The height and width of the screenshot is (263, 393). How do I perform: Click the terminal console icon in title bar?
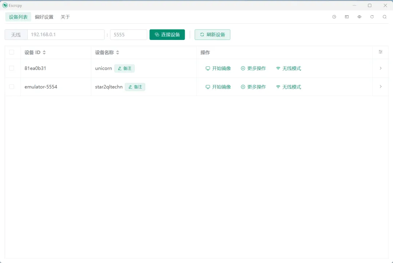[x=346, y=17]
